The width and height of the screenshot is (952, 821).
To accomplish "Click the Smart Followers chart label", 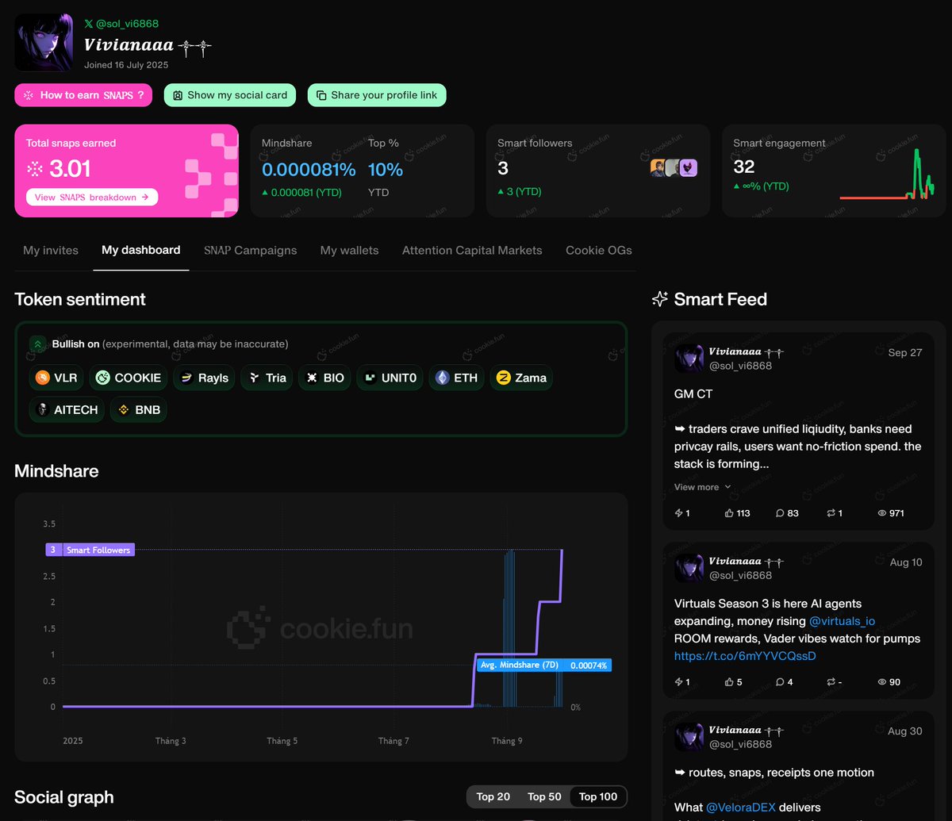I will point(90,550).
